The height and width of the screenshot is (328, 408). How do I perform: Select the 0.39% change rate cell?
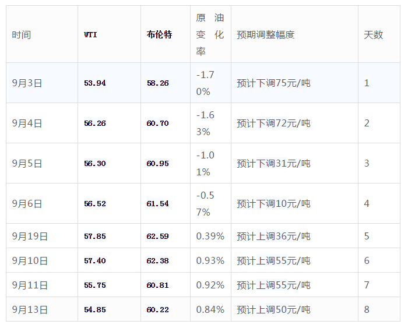[210, 236]
